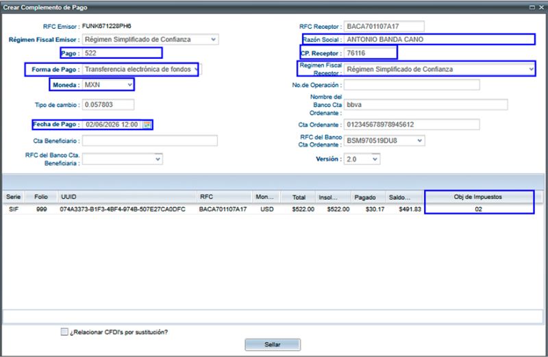Click the RFC Receptor field
Image resolution: width=548 pixels, height=357 pixels.
[384, 26]
